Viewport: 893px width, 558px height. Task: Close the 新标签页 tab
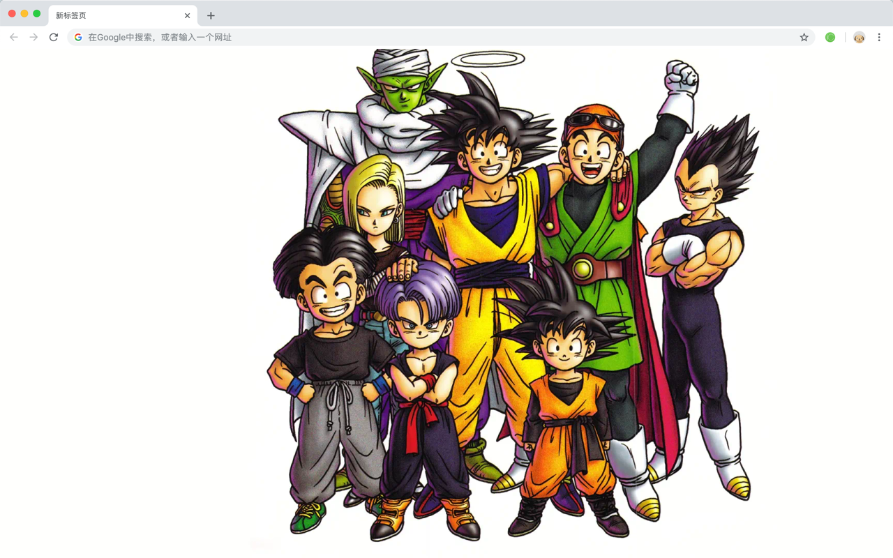(187, 15)
